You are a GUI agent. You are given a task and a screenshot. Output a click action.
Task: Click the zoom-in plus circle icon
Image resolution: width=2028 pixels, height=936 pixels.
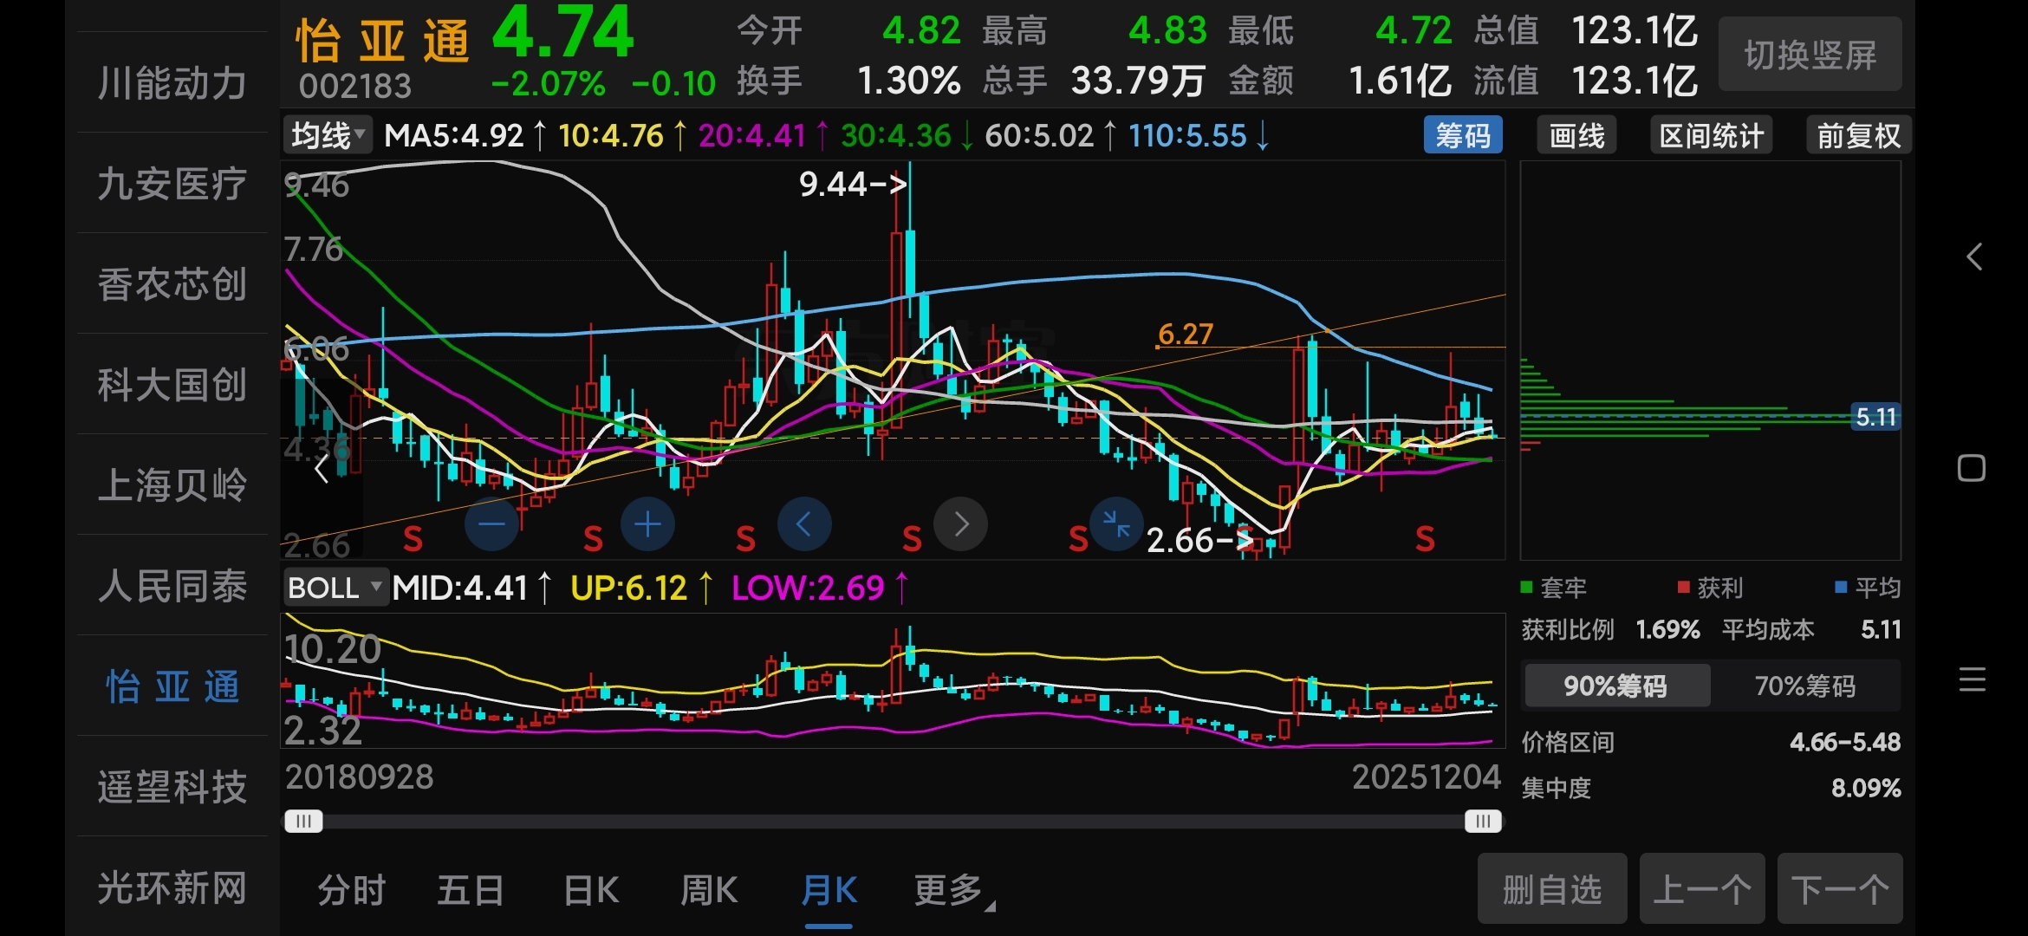click(647, 524)
